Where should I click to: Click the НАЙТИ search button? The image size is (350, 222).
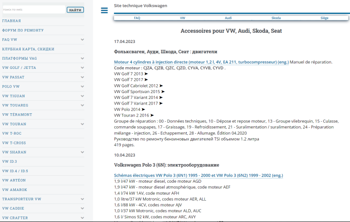[75, 10]
